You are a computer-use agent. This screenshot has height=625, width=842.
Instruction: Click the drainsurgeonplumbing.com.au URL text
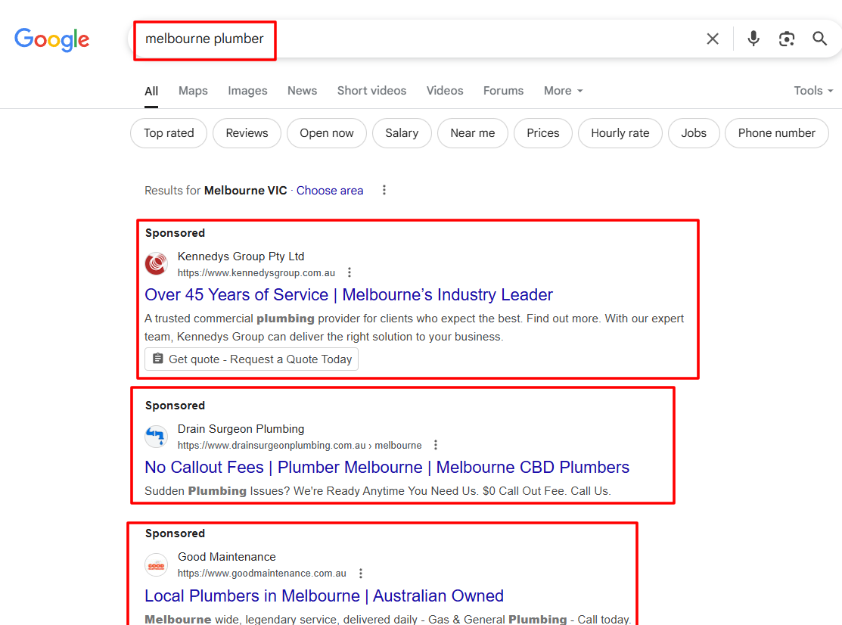300,445
